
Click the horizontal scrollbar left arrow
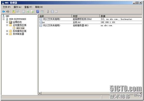[40, 93]
